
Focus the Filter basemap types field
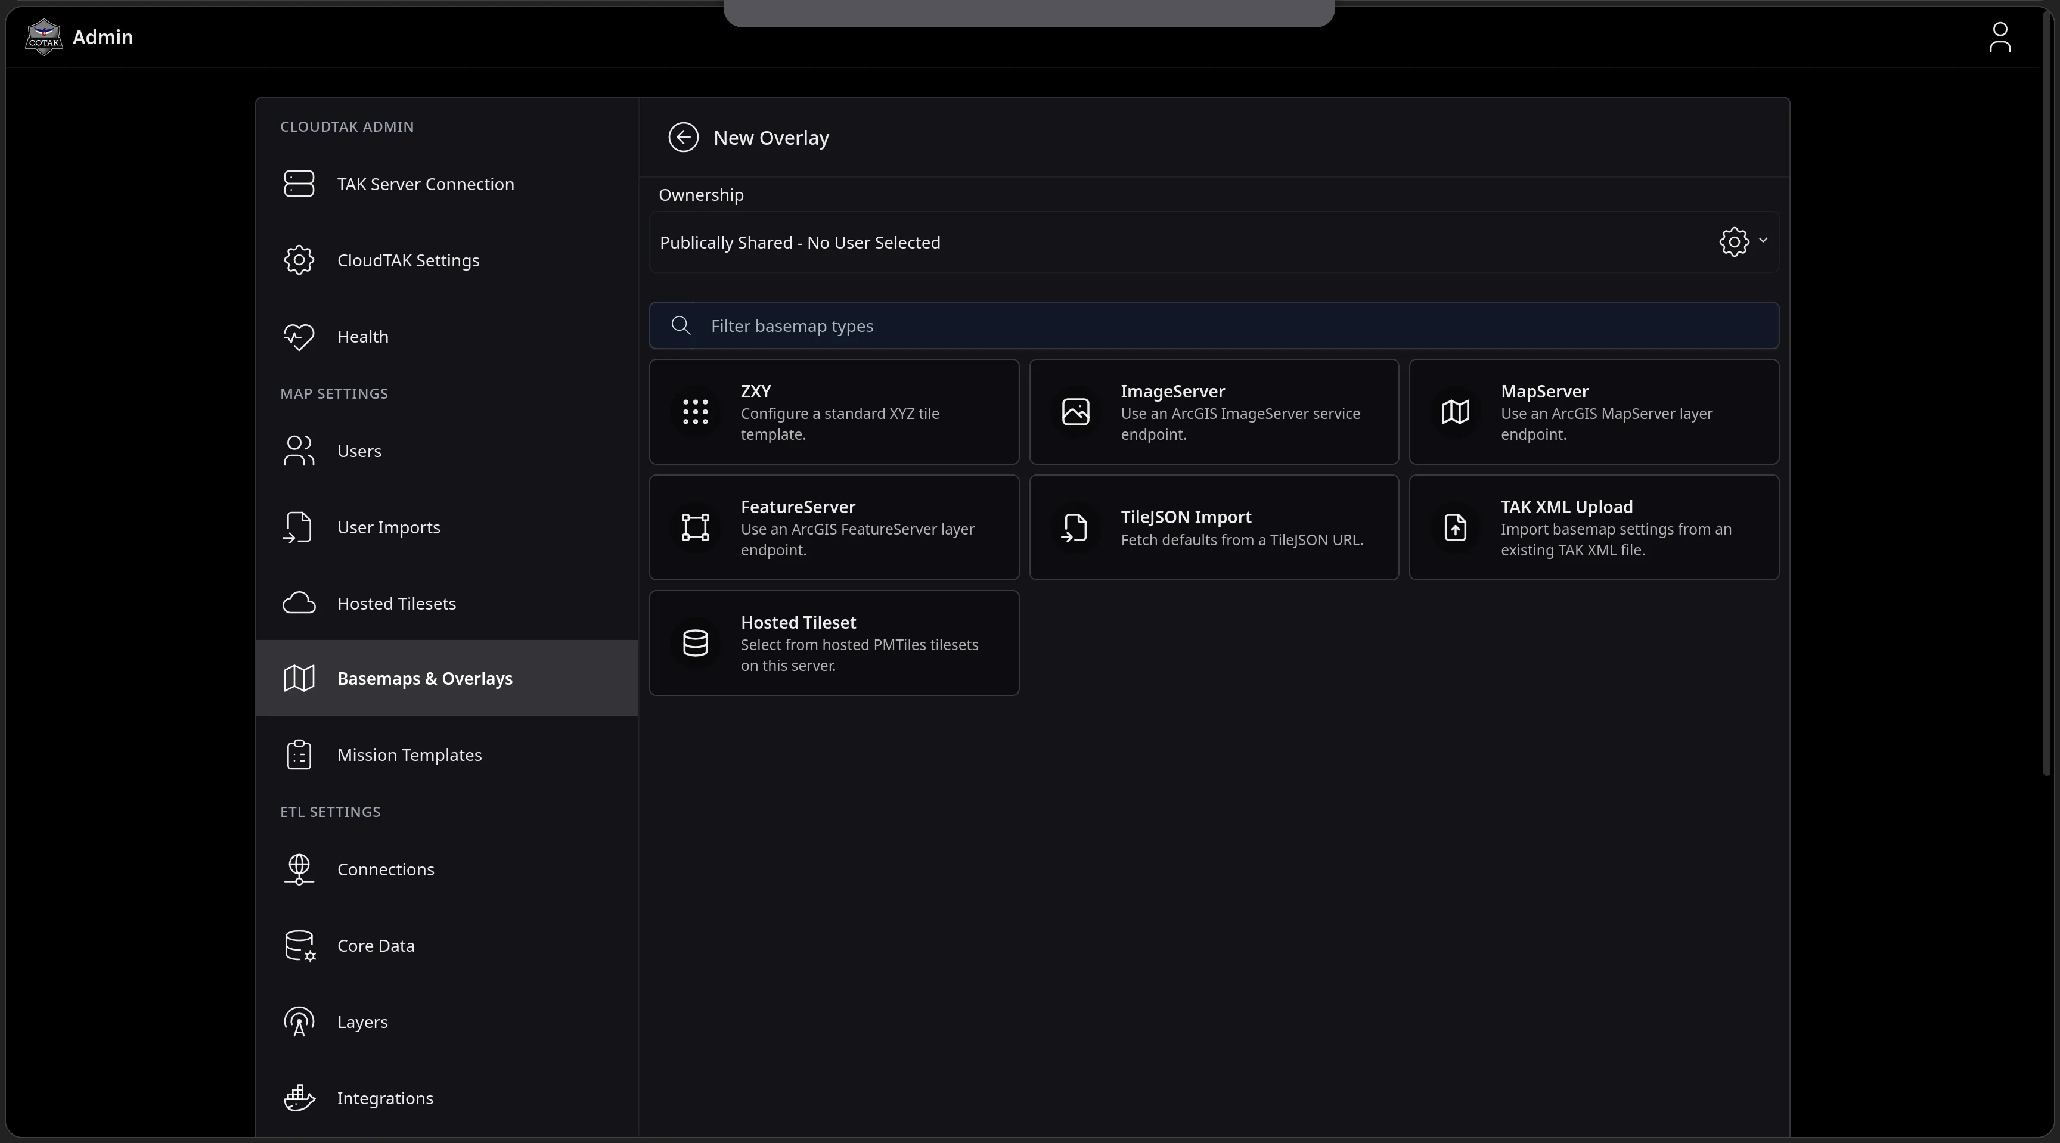point(1214,325)
